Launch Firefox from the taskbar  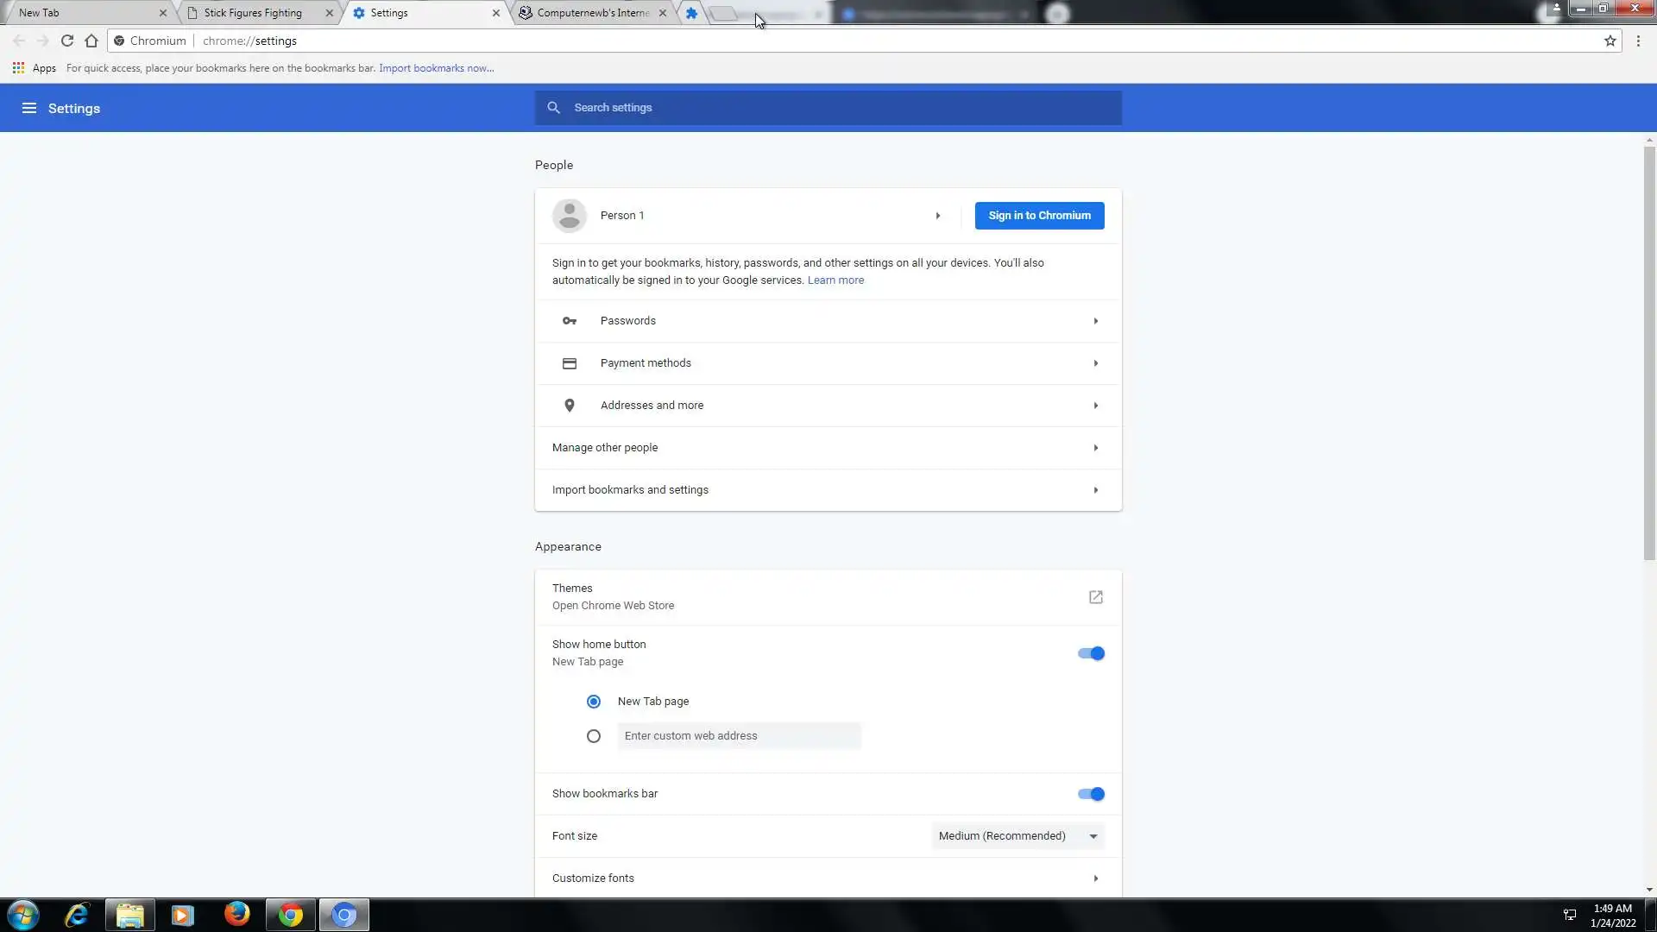click(236, 914)
